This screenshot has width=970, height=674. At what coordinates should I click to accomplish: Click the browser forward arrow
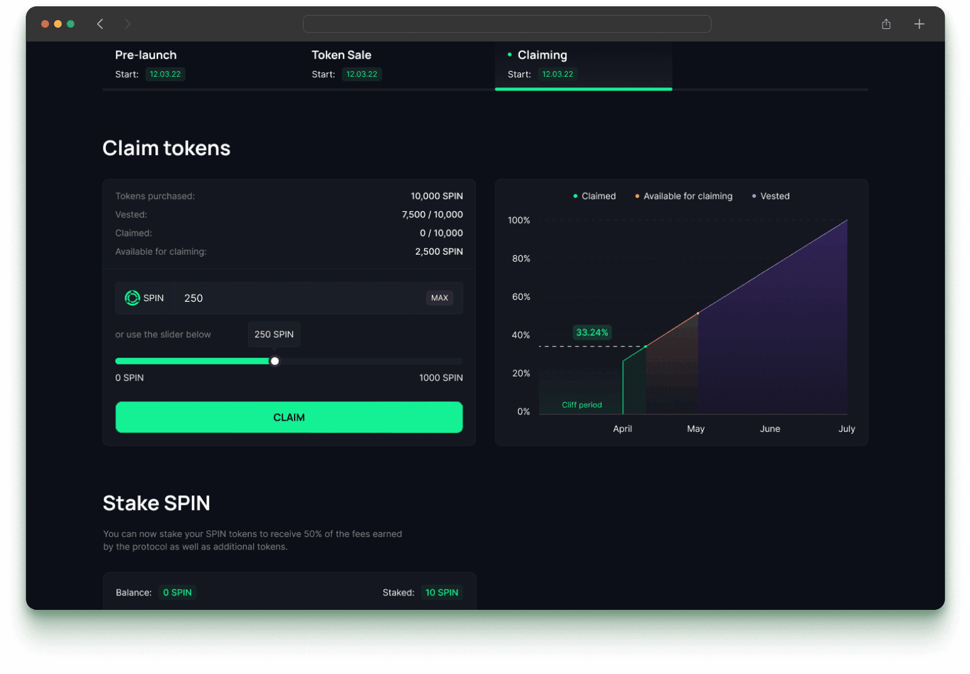pyautogui.click(x=128, y=24)
